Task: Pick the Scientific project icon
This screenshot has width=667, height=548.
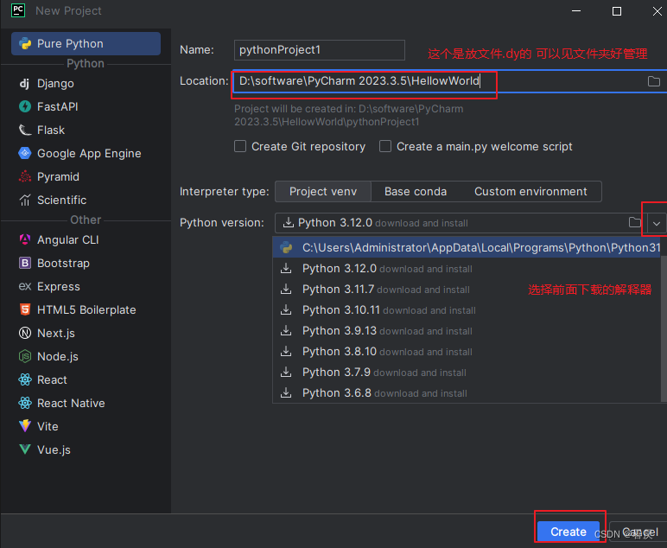Action: 25,200
